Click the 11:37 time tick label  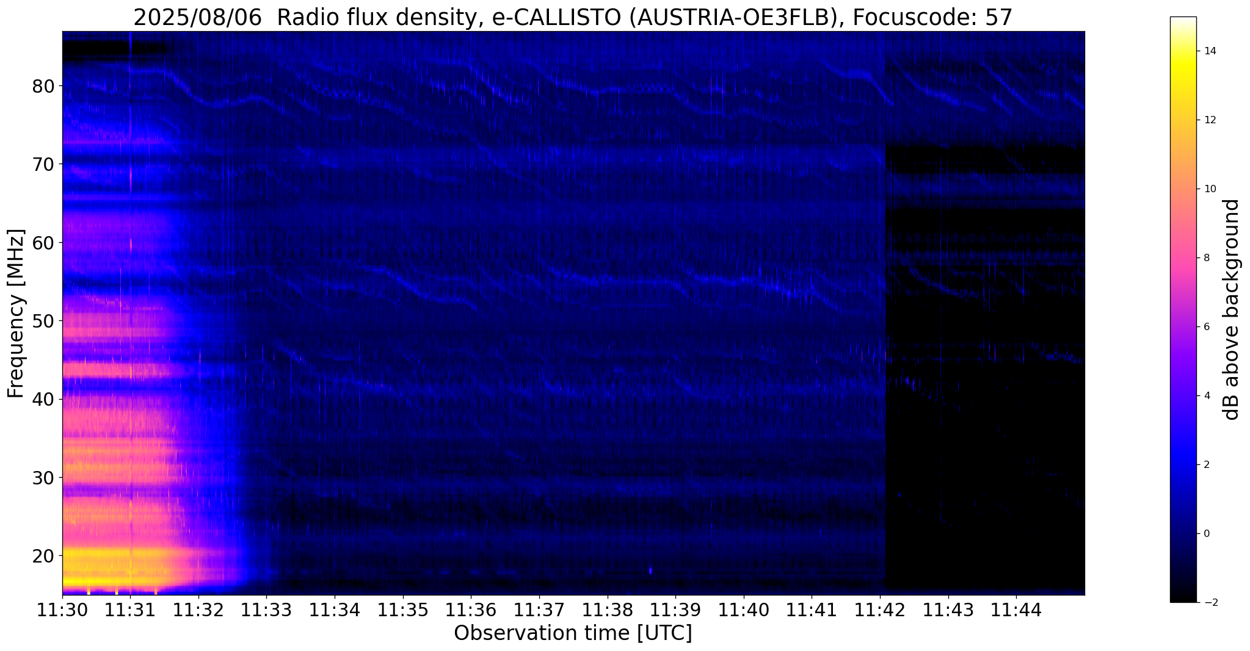(539, 610)
